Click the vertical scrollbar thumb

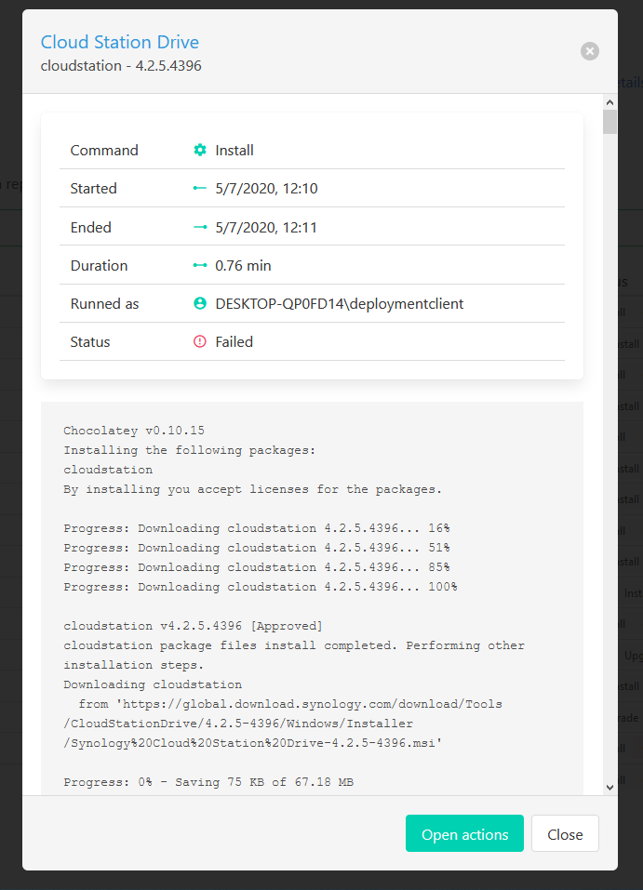pos(610,122)
